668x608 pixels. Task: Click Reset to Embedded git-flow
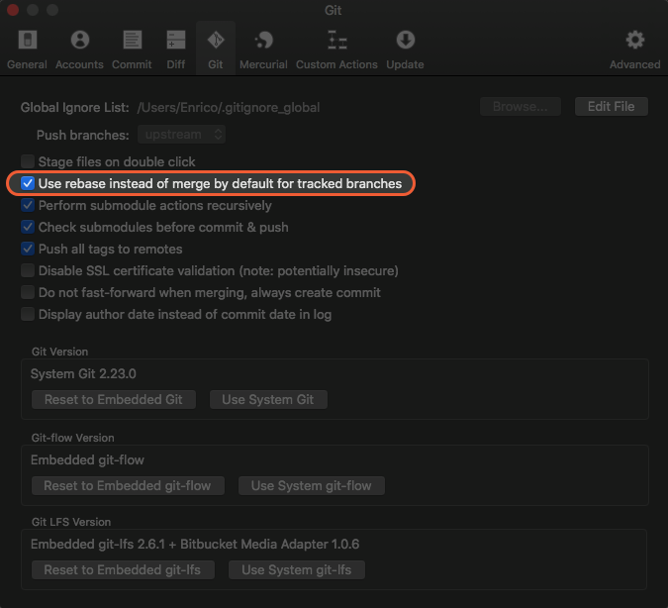pos(128,485)
